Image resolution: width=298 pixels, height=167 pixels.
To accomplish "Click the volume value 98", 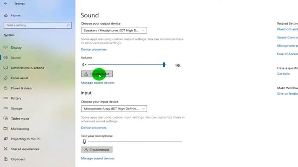I will click(178, 65).
